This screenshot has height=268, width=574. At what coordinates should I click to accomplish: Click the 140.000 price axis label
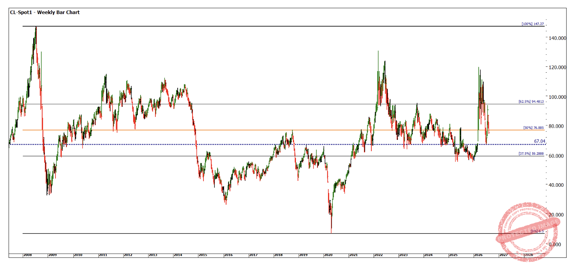(x=557, y=38)
